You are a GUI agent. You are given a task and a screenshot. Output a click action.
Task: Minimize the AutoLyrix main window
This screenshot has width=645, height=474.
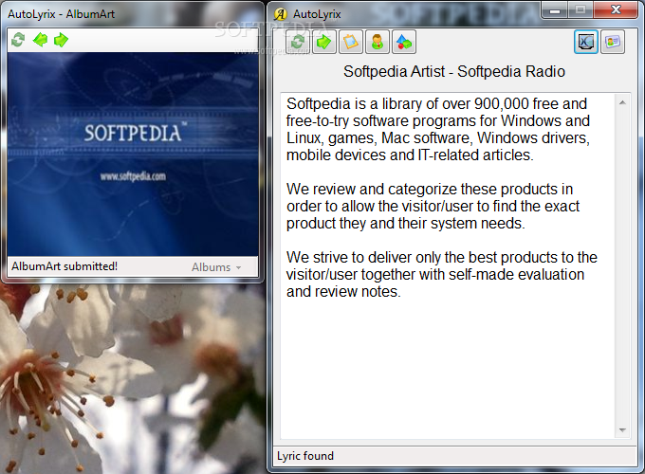[555, 9]
